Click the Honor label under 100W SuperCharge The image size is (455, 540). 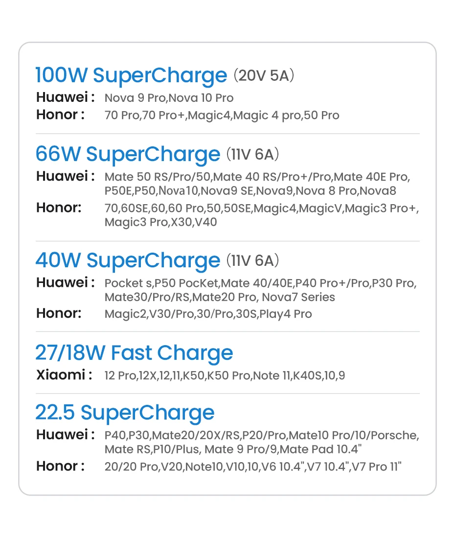coord(60,115)
